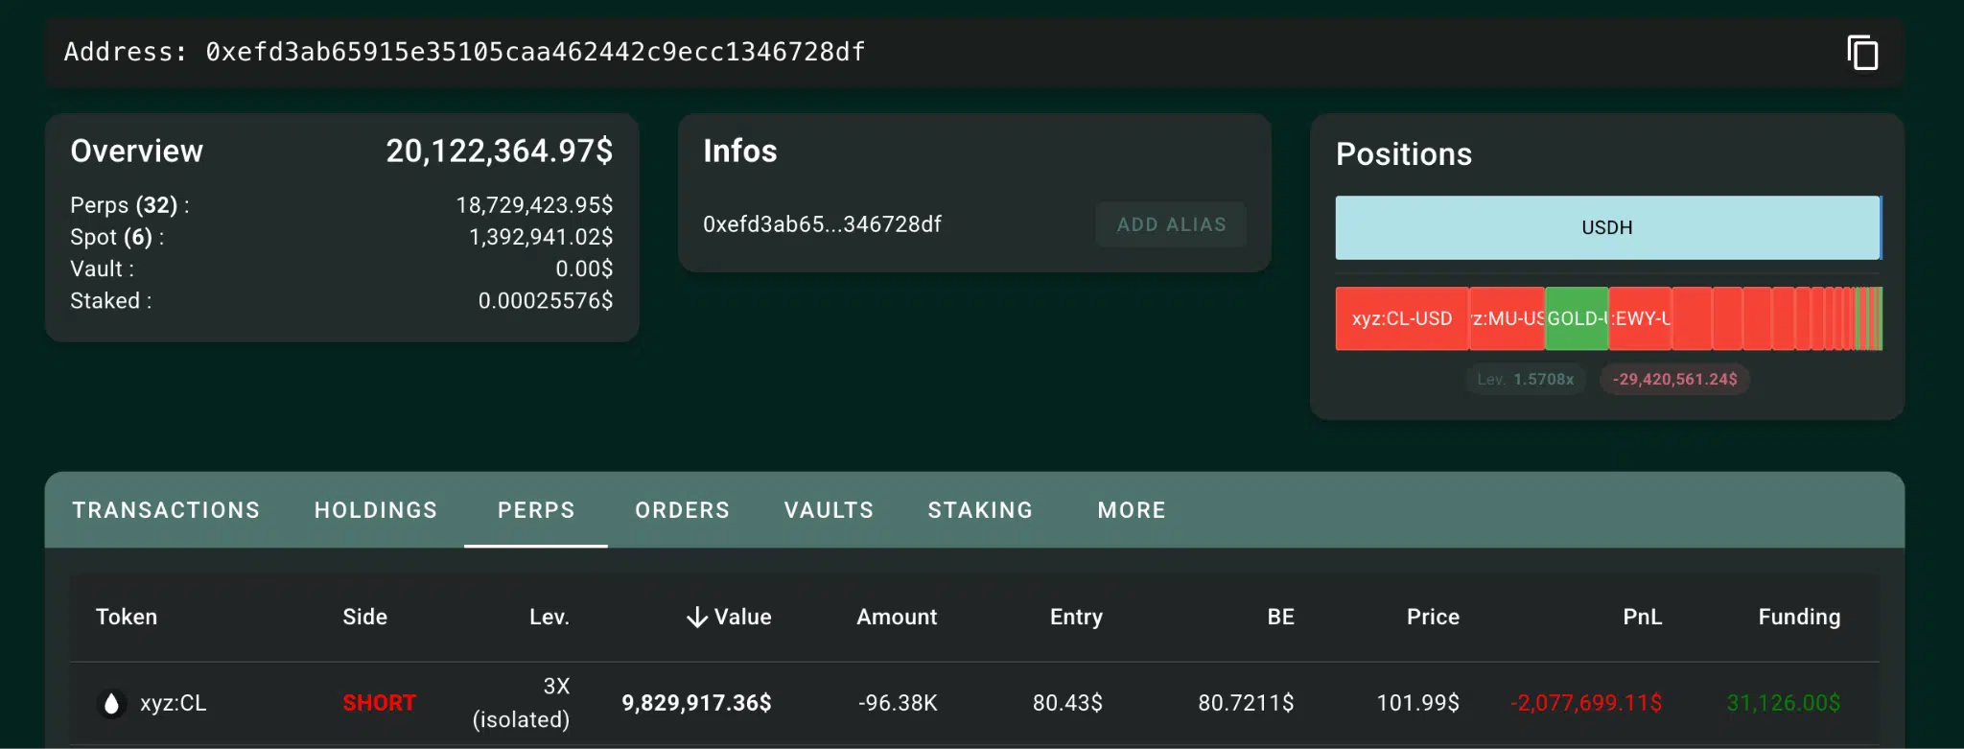The height and width of the screenshot is (749, 1964).
Task: Select the EWY position segment
Action: 1640,318
